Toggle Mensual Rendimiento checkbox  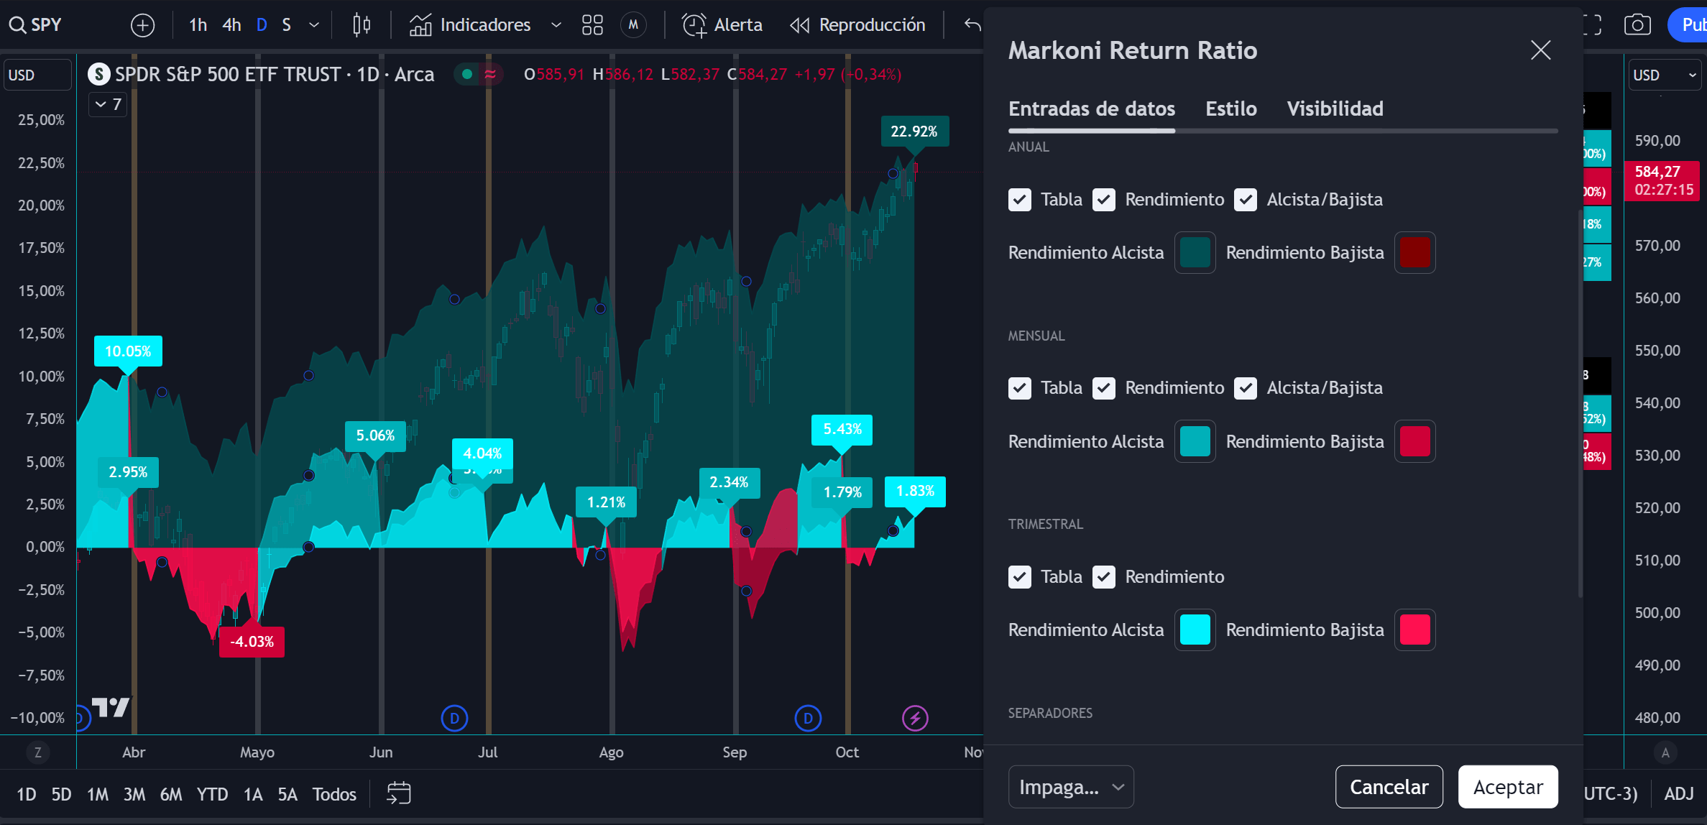coord(1104,388)
